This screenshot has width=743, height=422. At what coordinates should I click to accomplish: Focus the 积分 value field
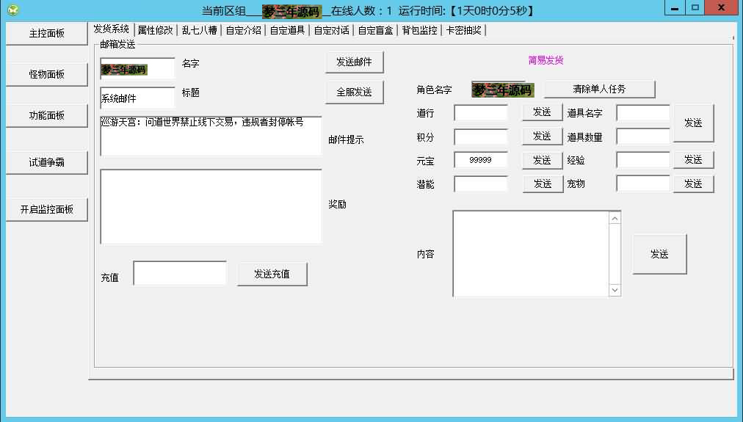480,137
